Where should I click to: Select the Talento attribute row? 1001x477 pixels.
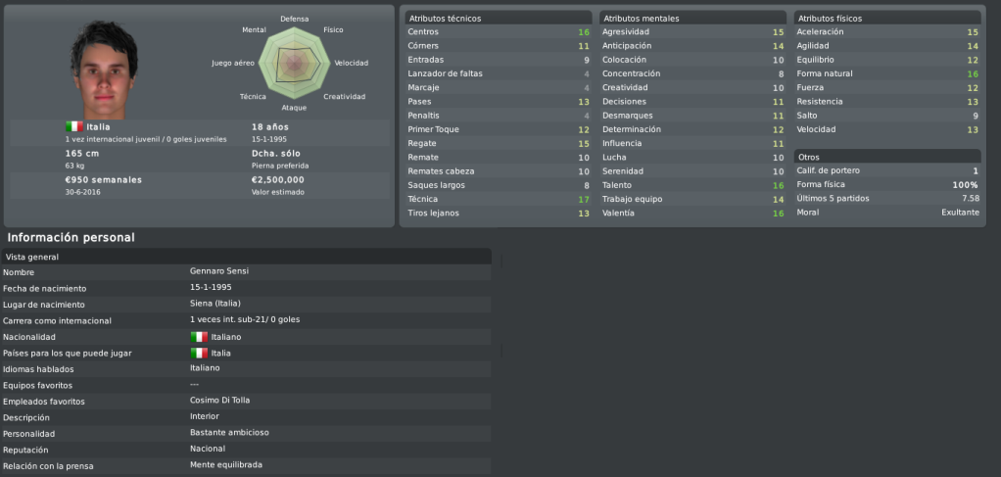click(693, 185)
